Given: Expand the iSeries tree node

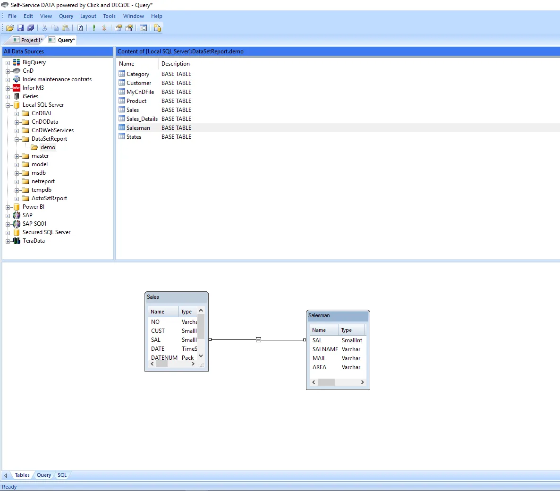Looking at the screenshot, I should (8, 96).
